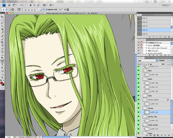Viewport: 173px width, 138px height.
Task: Toggle the auto add/delete checkbox
Action: (x=46, y=10)
